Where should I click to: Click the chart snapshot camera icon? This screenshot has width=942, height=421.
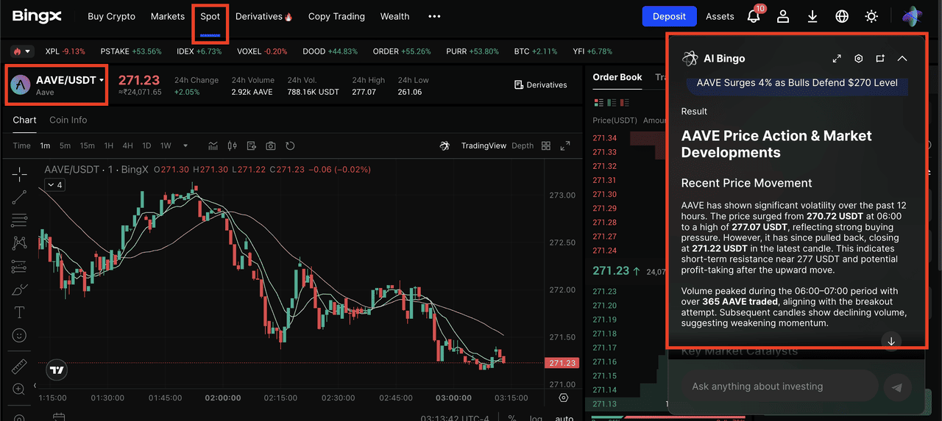271,145
